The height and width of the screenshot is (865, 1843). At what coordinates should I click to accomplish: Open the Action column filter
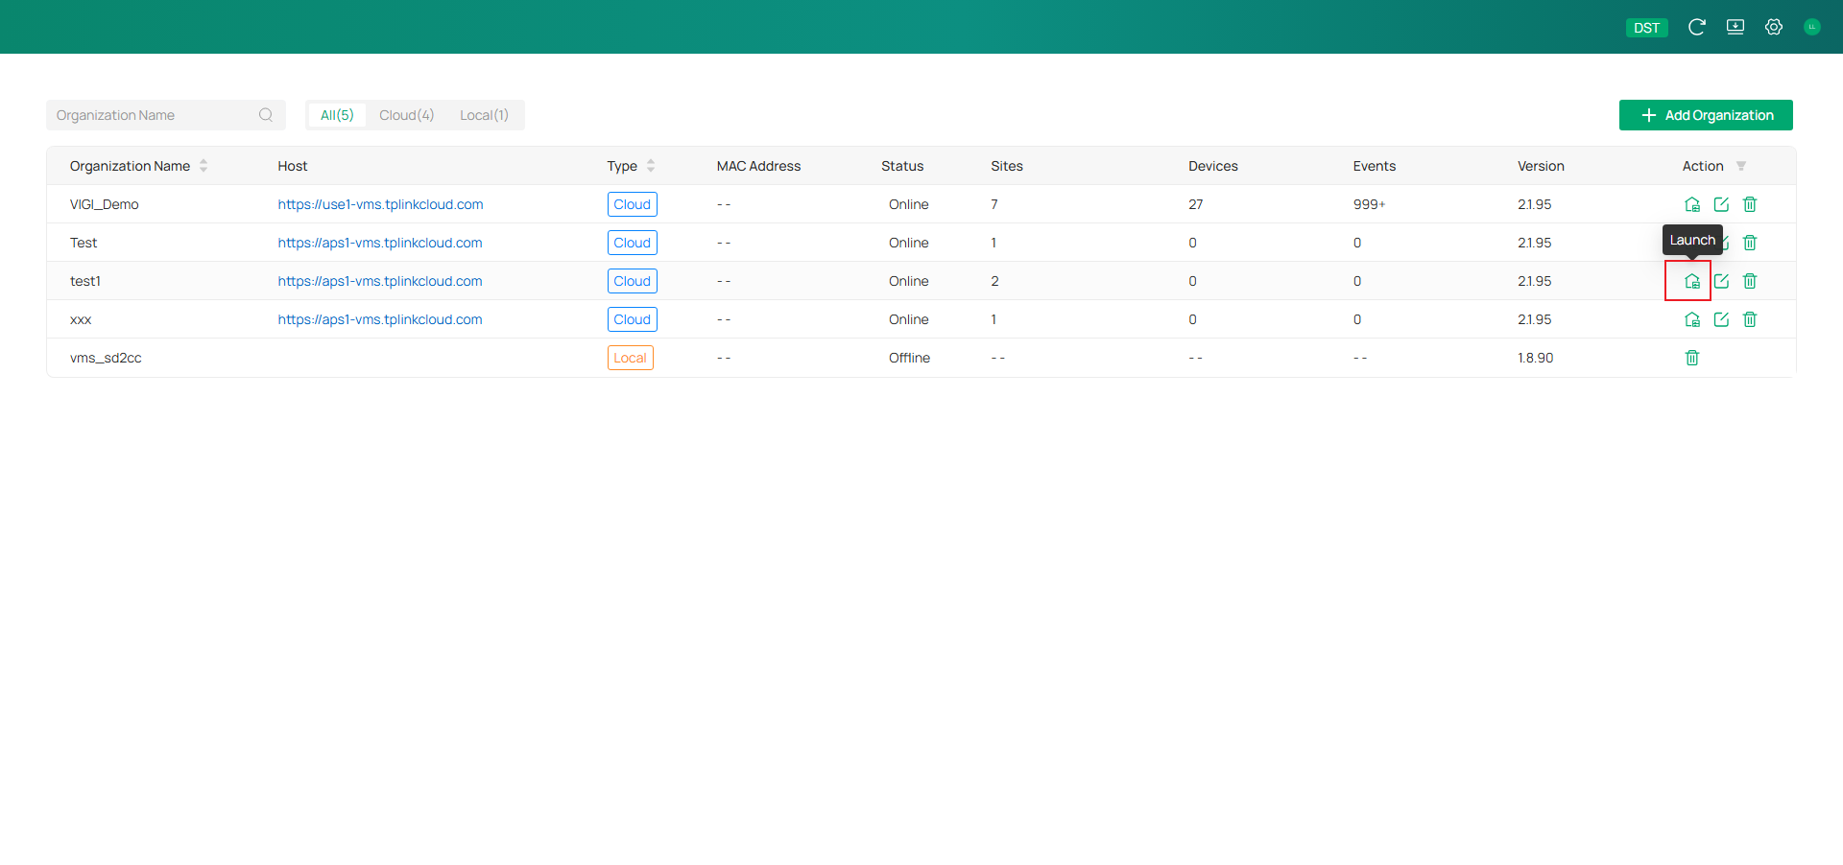tap(1741, 166)
